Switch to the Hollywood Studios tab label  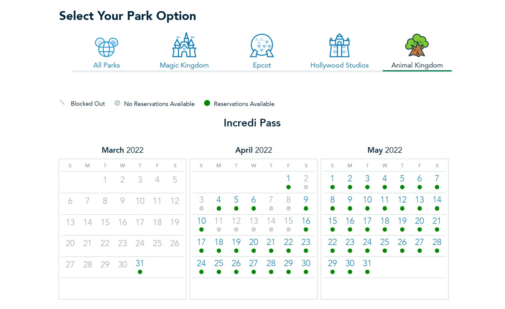pos(339,65)
